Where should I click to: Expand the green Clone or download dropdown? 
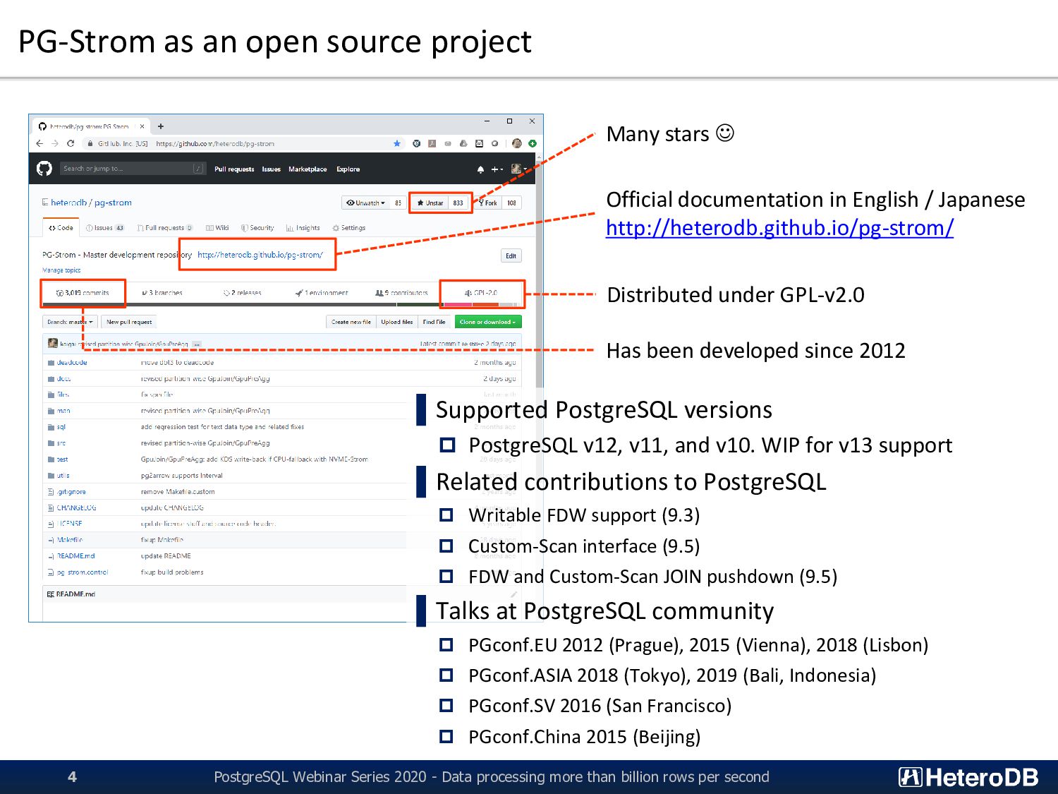pyautogui.click(x=488, y=322)
